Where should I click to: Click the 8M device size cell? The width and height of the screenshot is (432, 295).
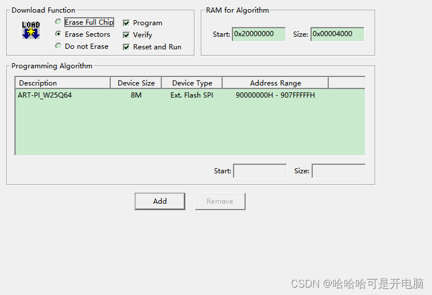[x=136, y=95]
